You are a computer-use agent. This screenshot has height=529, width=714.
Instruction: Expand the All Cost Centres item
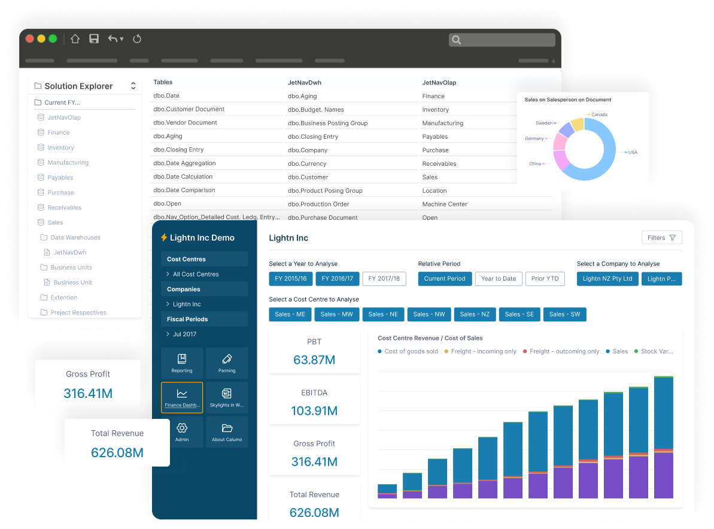click(196, 274)
